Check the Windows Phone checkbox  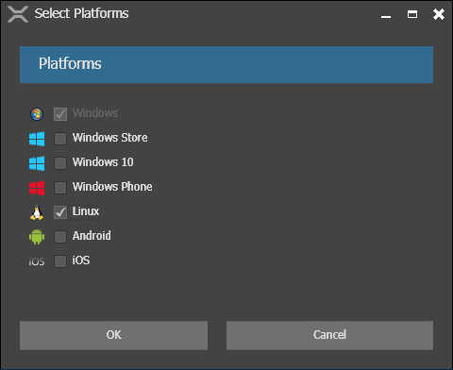tap(60, 188)
